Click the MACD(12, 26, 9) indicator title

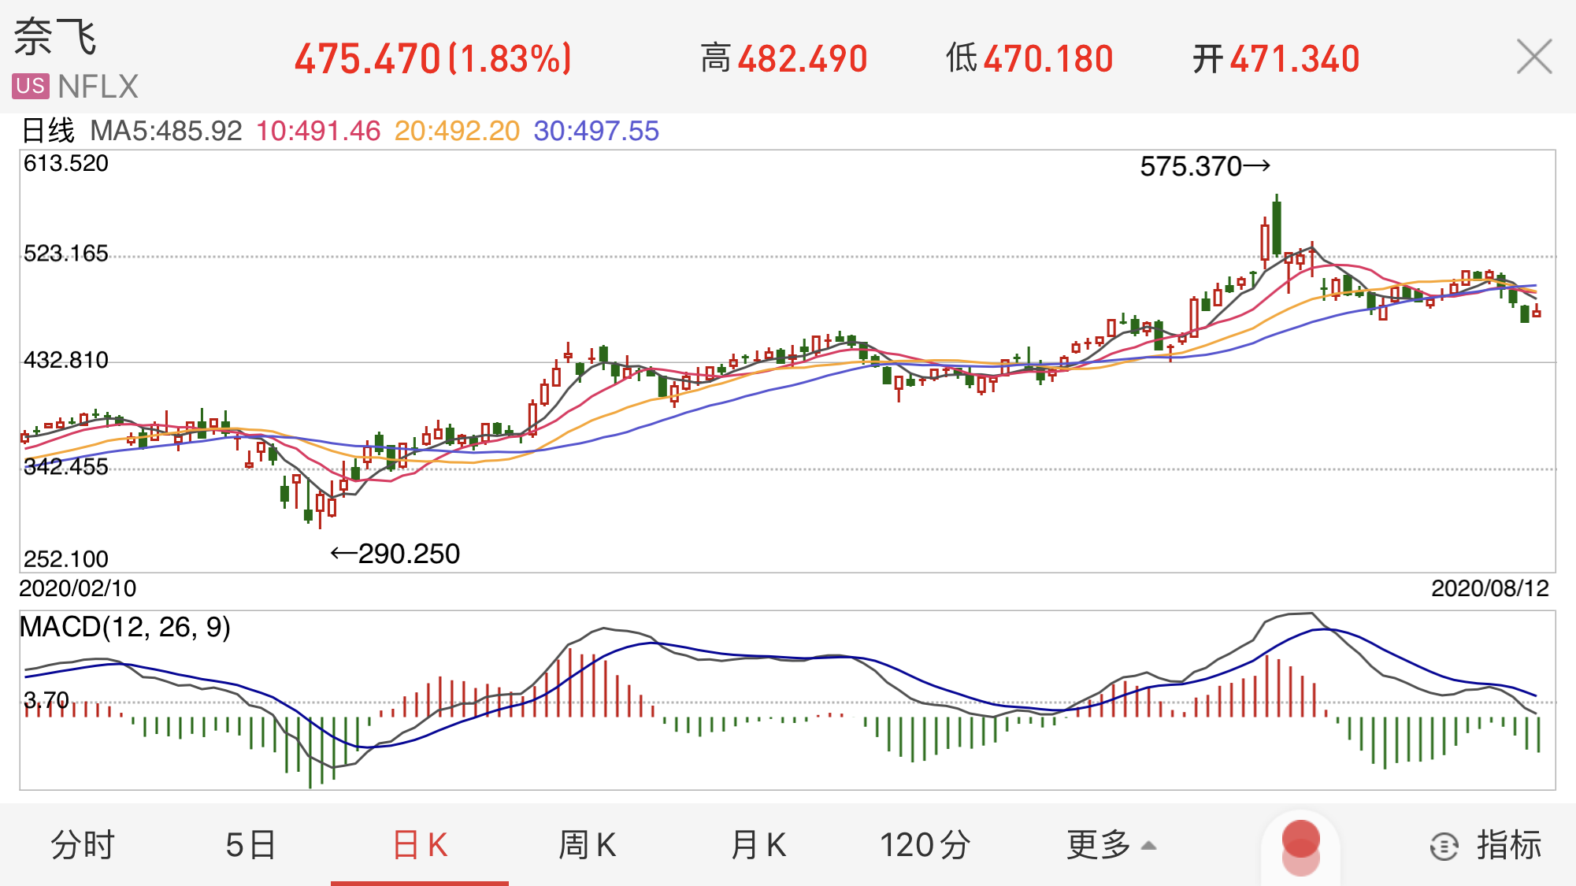point(125,627)
